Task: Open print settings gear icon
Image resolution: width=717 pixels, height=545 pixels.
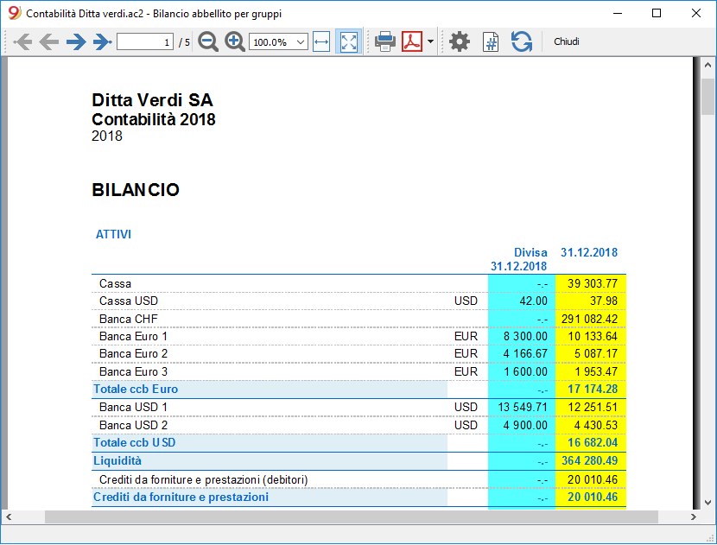Action: [459, 41]
